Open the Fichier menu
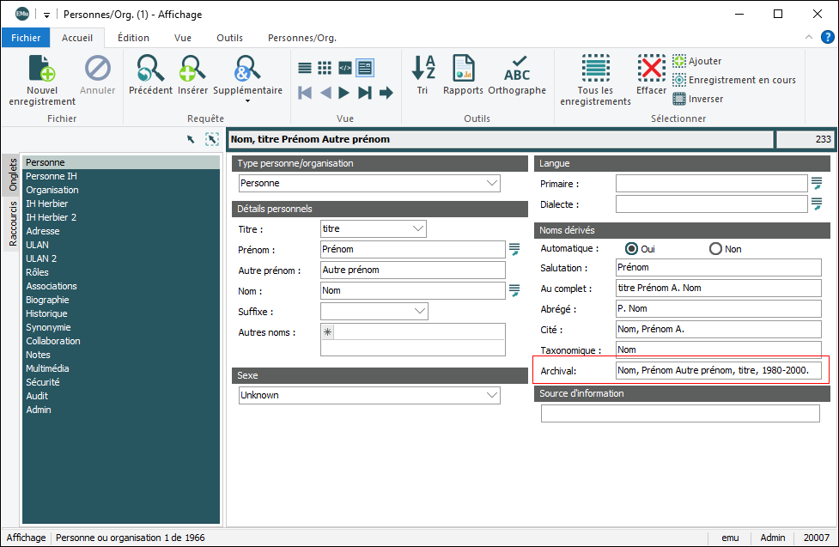Image resolution: width=839 pixels, height=547 pixels. [26, 38]
